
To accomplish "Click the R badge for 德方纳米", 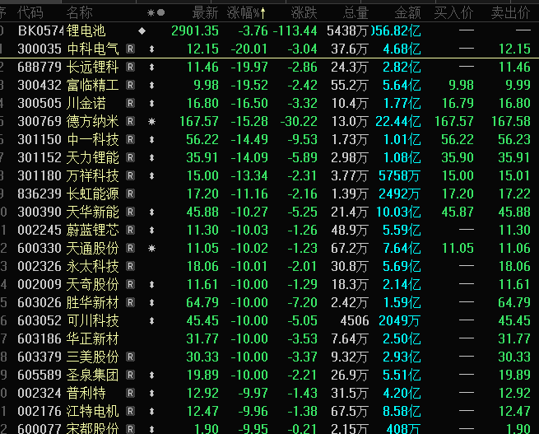I will (x=130, y=121).
